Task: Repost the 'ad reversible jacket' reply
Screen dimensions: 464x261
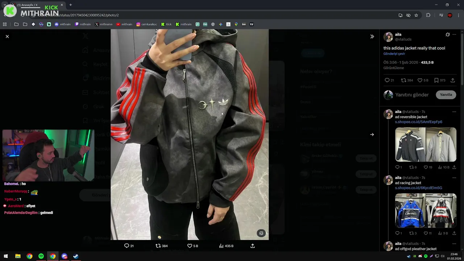Action: pos(411,167)
